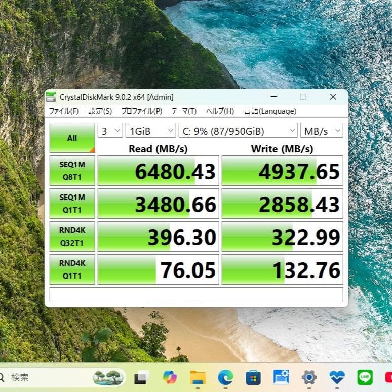Open the プロファイル(P) menu

click(x=142, y=111)
